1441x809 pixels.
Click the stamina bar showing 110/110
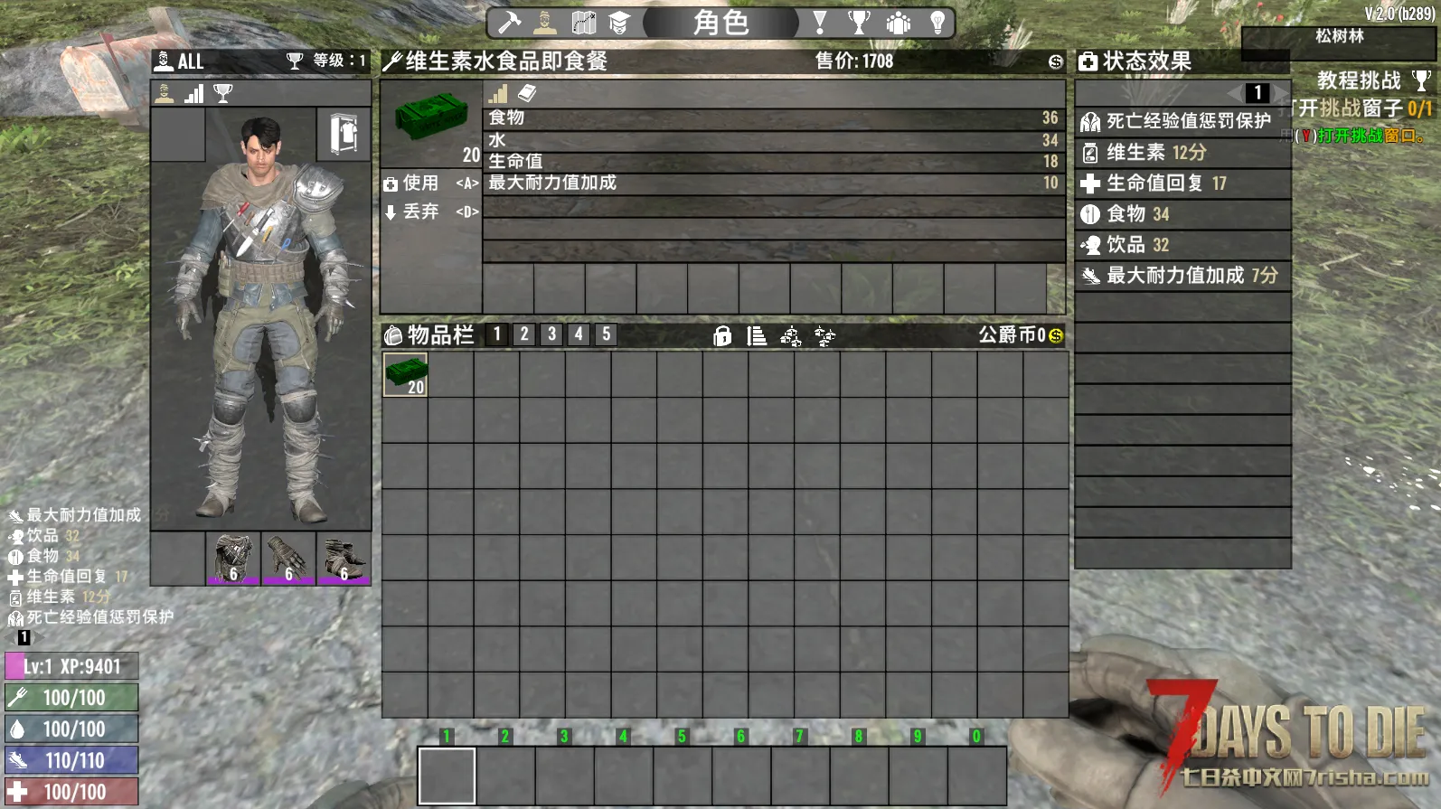click(71, 760)
